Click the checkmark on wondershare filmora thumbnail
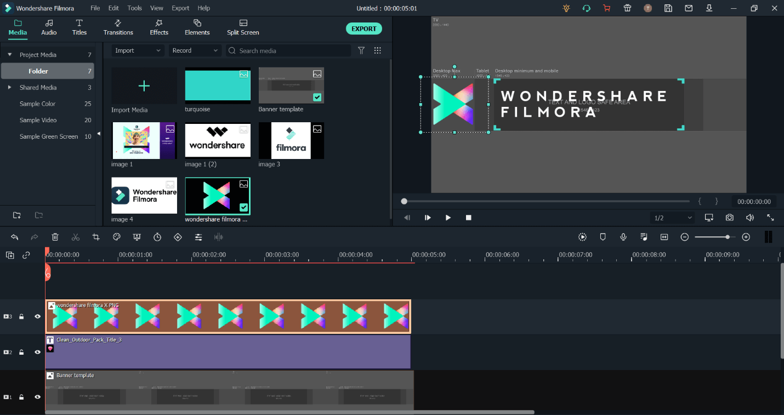 pyautogui.click(x=243, y=207)
